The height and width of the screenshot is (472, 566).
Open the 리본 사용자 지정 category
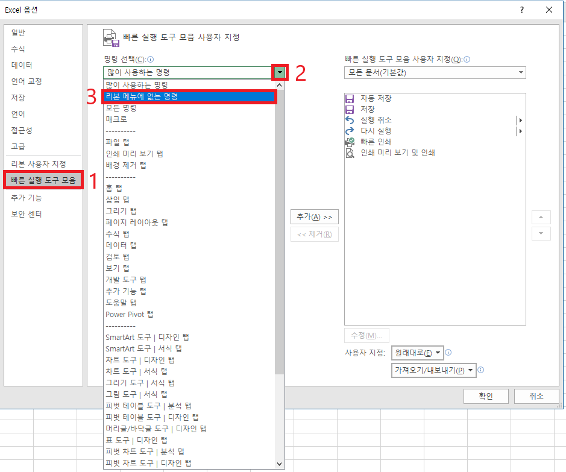click(x=43, y=164)
